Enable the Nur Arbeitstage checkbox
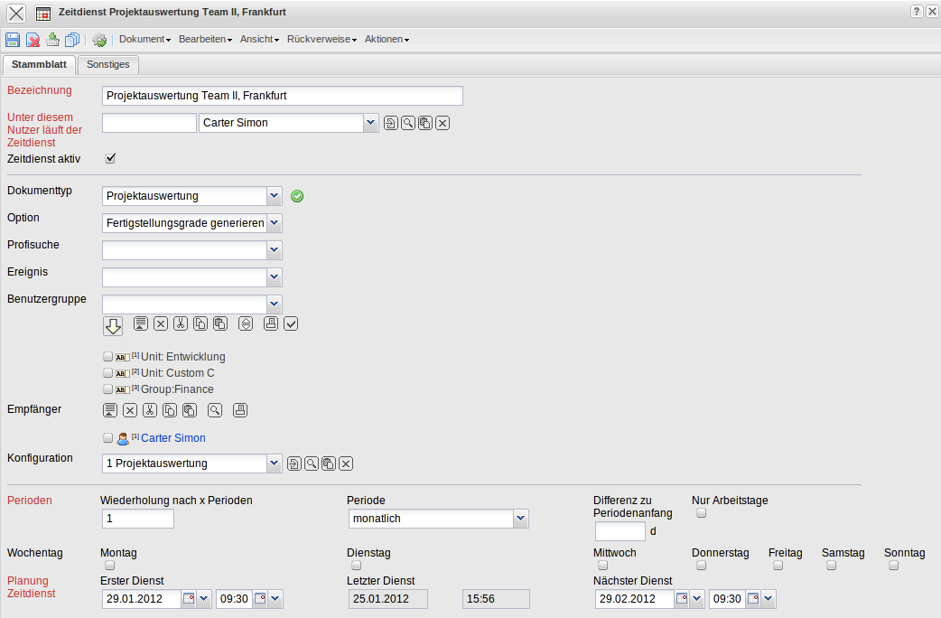Image resolution: width=941 pixels, height=618 pixels. 701,513
